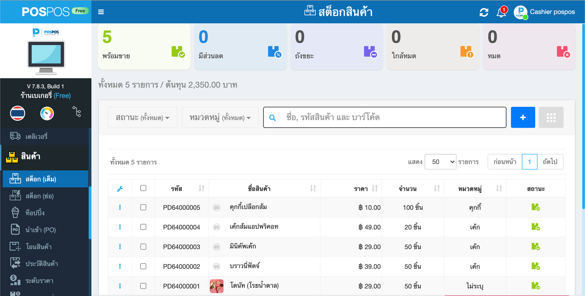Check the box for PD64000005
585x296 pixels.
point(143,207)
